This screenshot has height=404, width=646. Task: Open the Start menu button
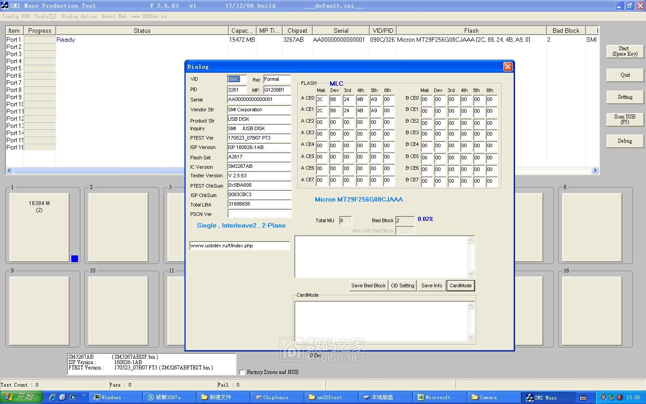pyautogui.click(x=21, y=397)
